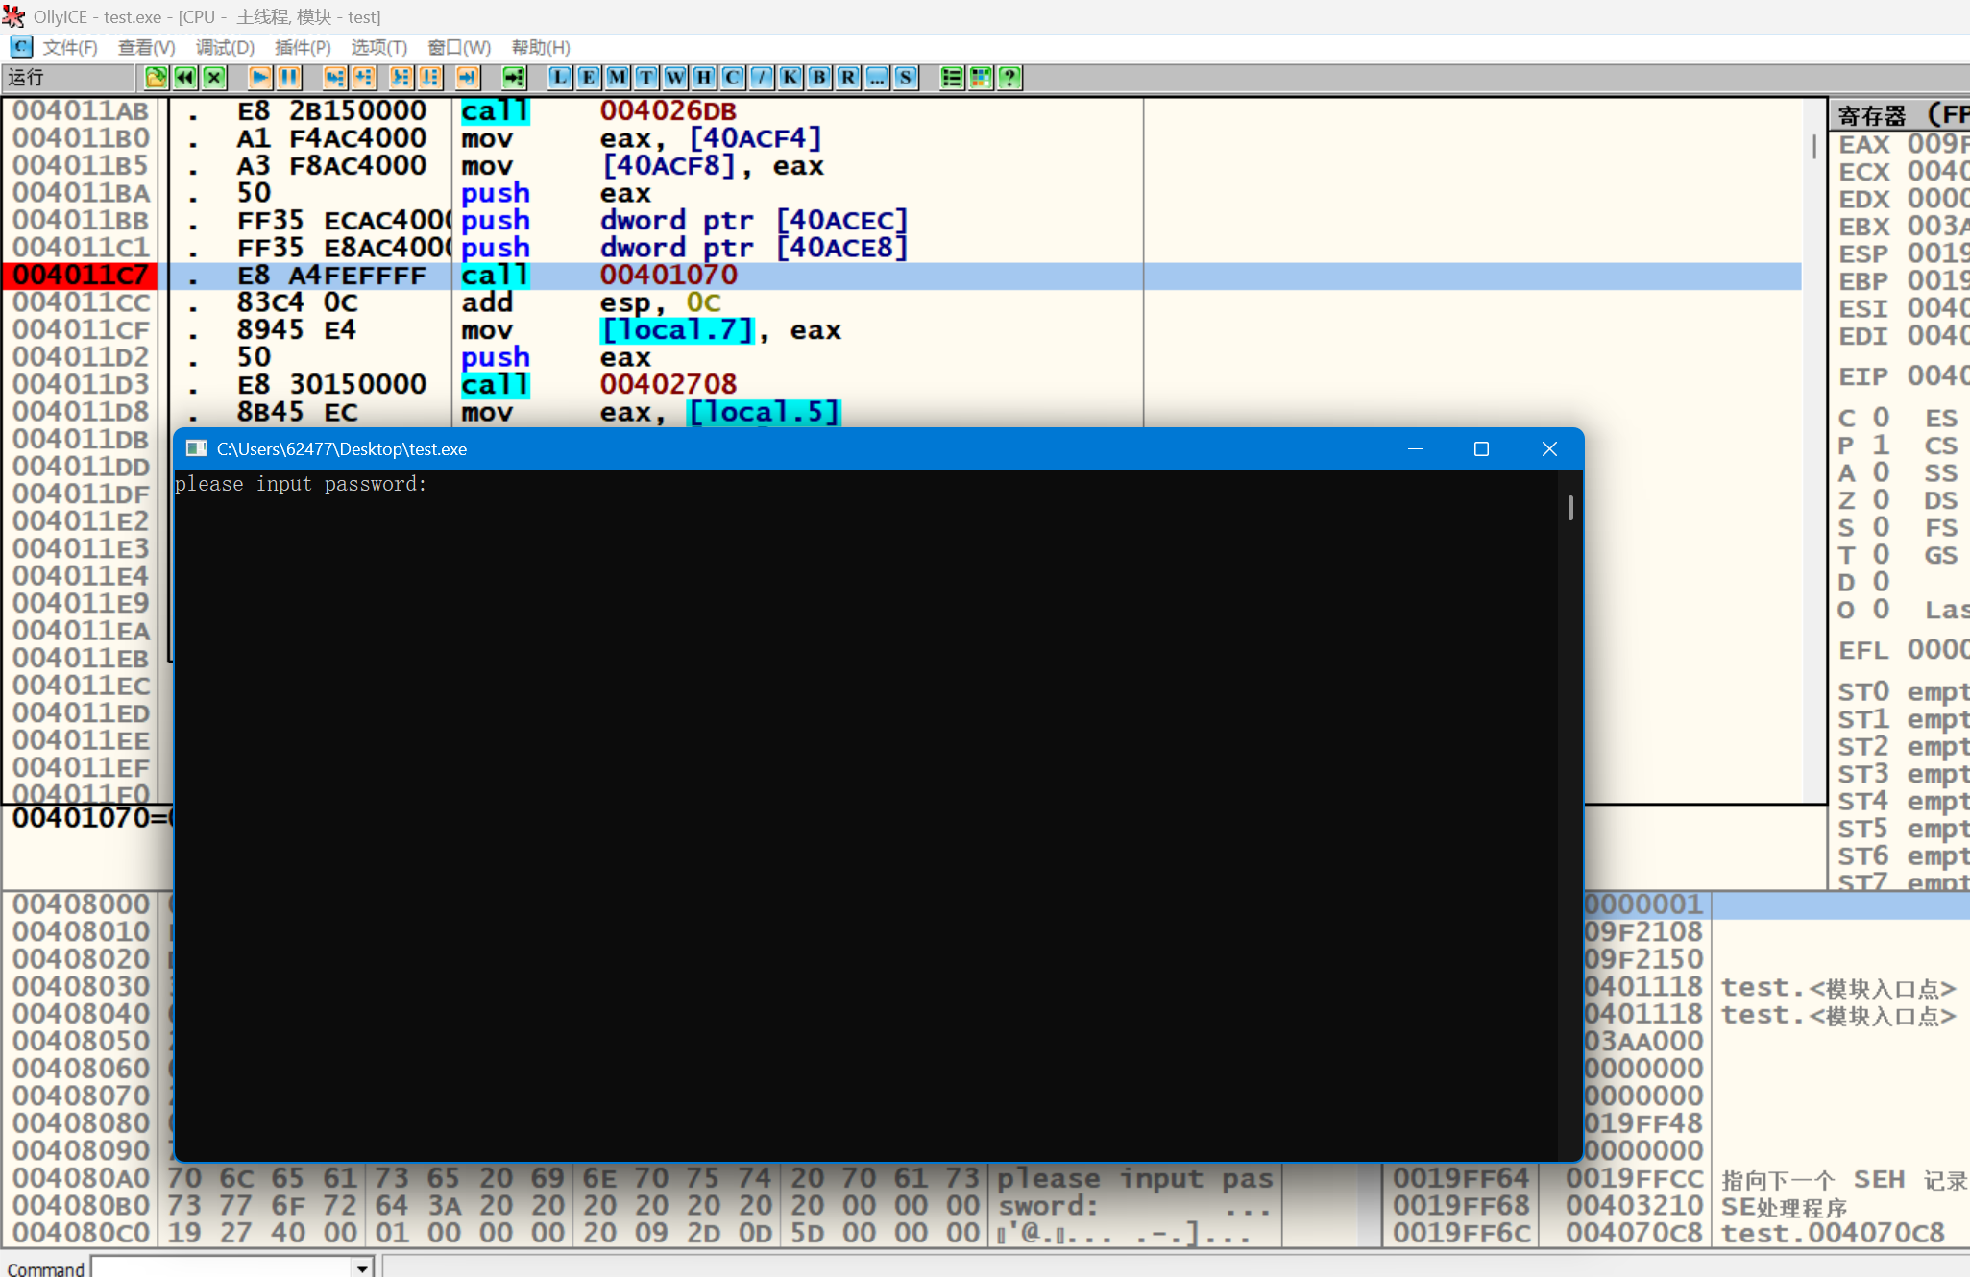Open the Memory map (M) window
The width and height of the screenshot is (1970, 1277).
click(x=618, y=78)
